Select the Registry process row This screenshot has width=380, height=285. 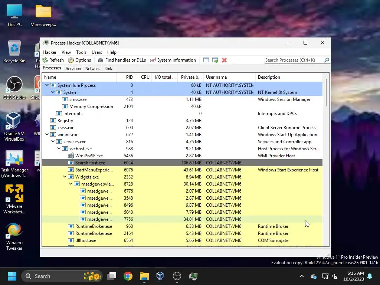tap(182, 121)
